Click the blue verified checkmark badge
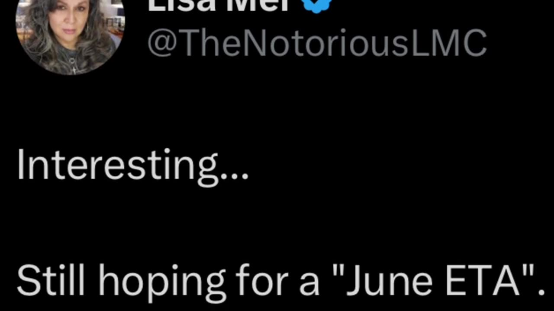The image size is (554, 311). (316, 5)
